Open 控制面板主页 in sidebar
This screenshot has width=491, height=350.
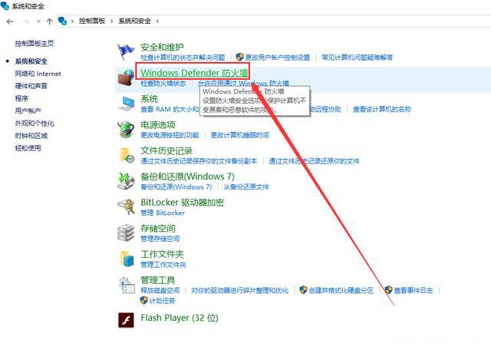click(x=35, y=43)
